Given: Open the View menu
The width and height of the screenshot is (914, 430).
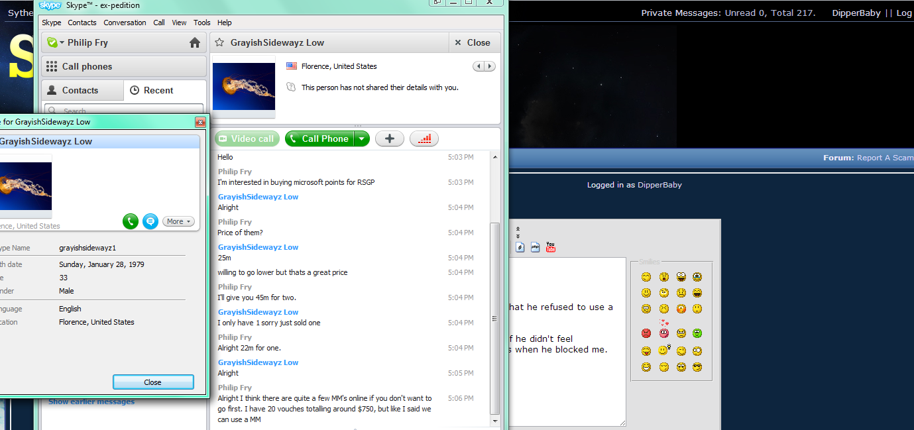Looking at the screenshot, I should click(x=179, y=23).
